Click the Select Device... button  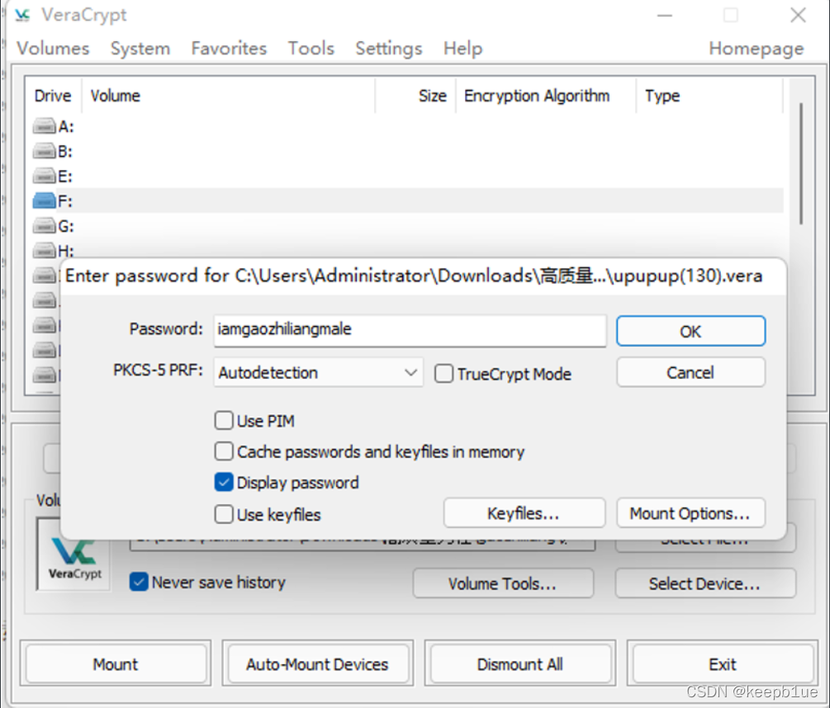tap(705, 583)
